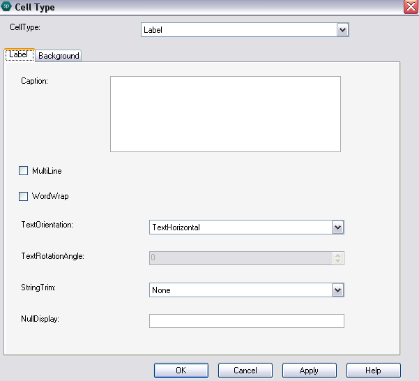The image size is (419, 381).
Task: Open the TextOrientation combo box
Action: point(246,227)
